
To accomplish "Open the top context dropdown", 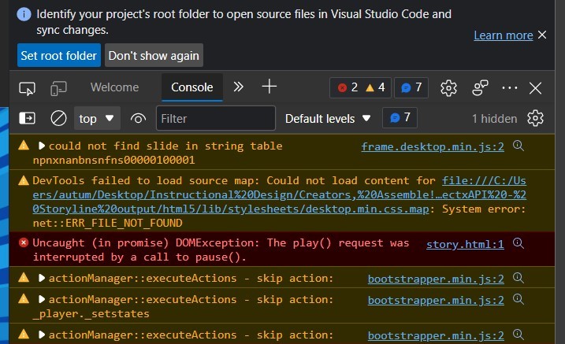I will 97,118.
